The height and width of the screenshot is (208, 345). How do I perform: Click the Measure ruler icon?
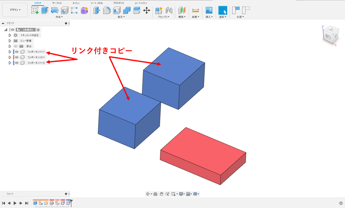tap(195, 10)
